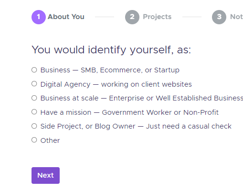The width and height of the screenshot is (243, 190).
Task: Click the purple step 1 circle
Action: click(39, 17)
